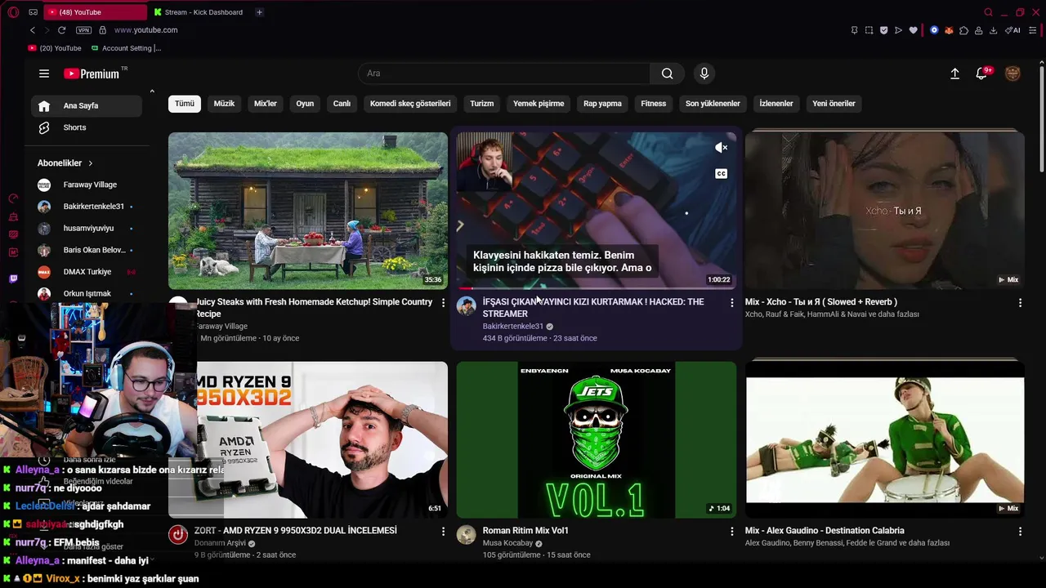
Task: Select Ana Sayfa in the sidebar
Action: click(x=87, y=105)
